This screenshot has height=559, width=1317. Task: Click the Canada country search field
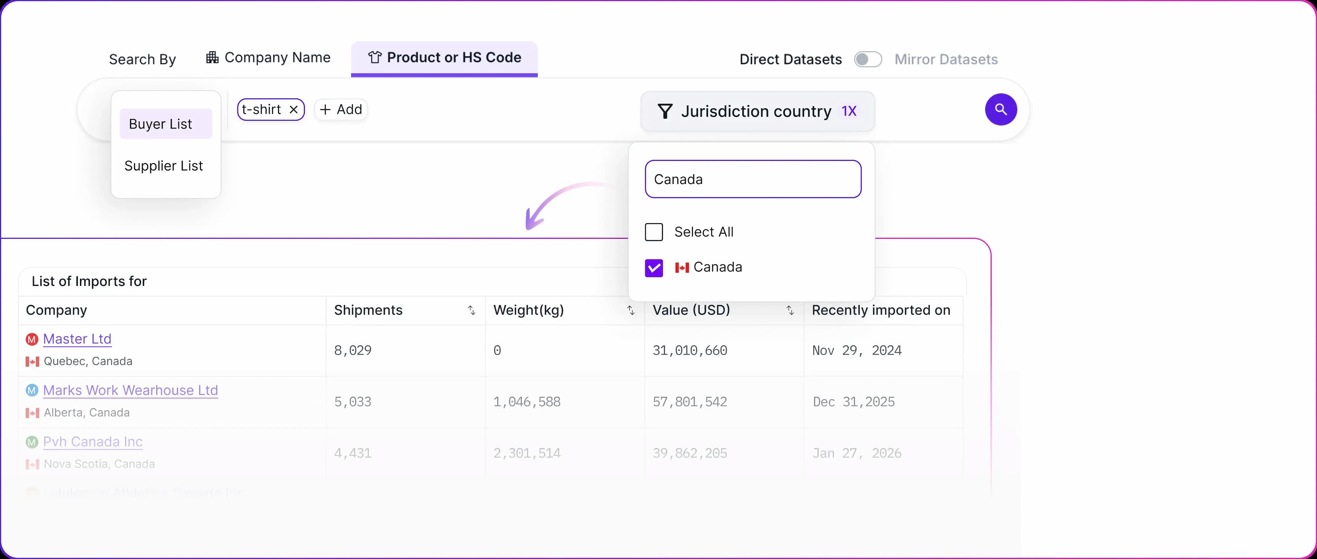click(752, 179)
